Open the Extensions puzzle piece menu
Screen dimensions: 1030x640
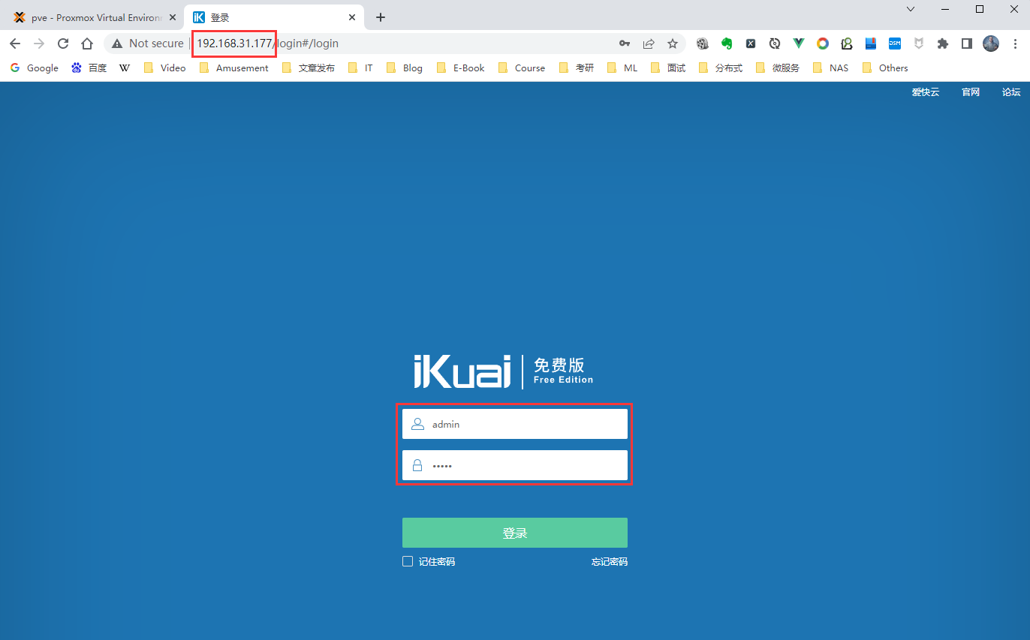943,44
